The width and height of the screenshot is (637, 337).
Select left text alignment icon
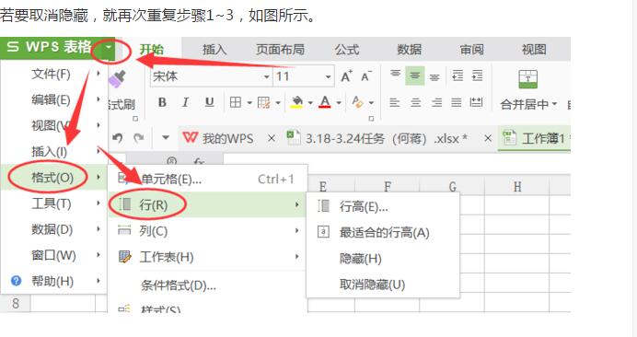tap(395, 102)
